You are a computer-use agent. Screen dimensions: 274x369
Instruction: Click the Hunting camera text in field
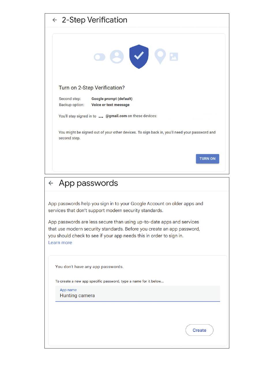[x=77, y=296]
